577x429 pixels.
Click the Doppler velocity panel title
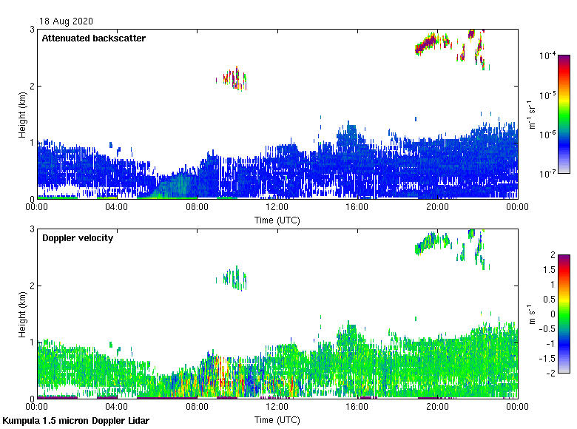77,238
